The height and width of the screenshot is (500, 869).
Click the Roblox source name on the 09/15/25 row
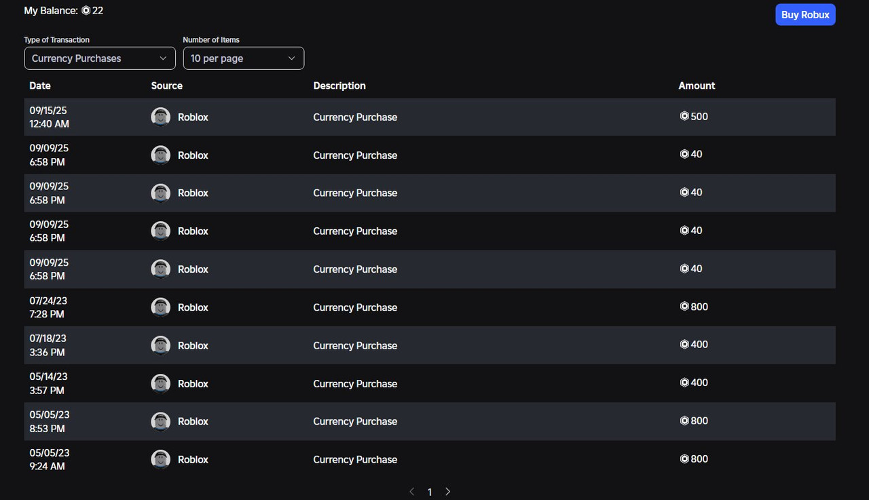pos(193,117)
